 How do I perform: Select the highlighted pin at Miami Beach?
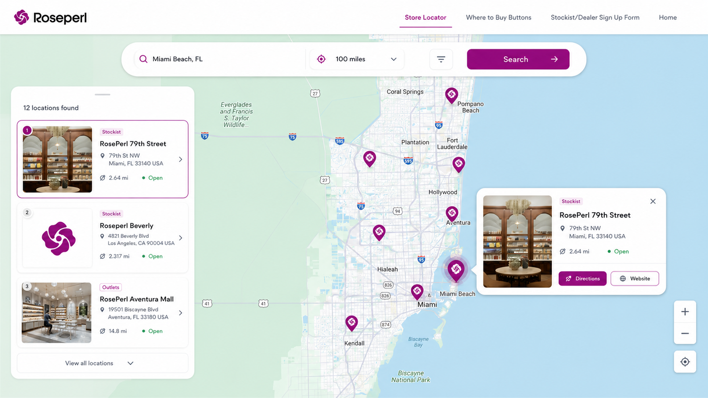pos(456,270)
